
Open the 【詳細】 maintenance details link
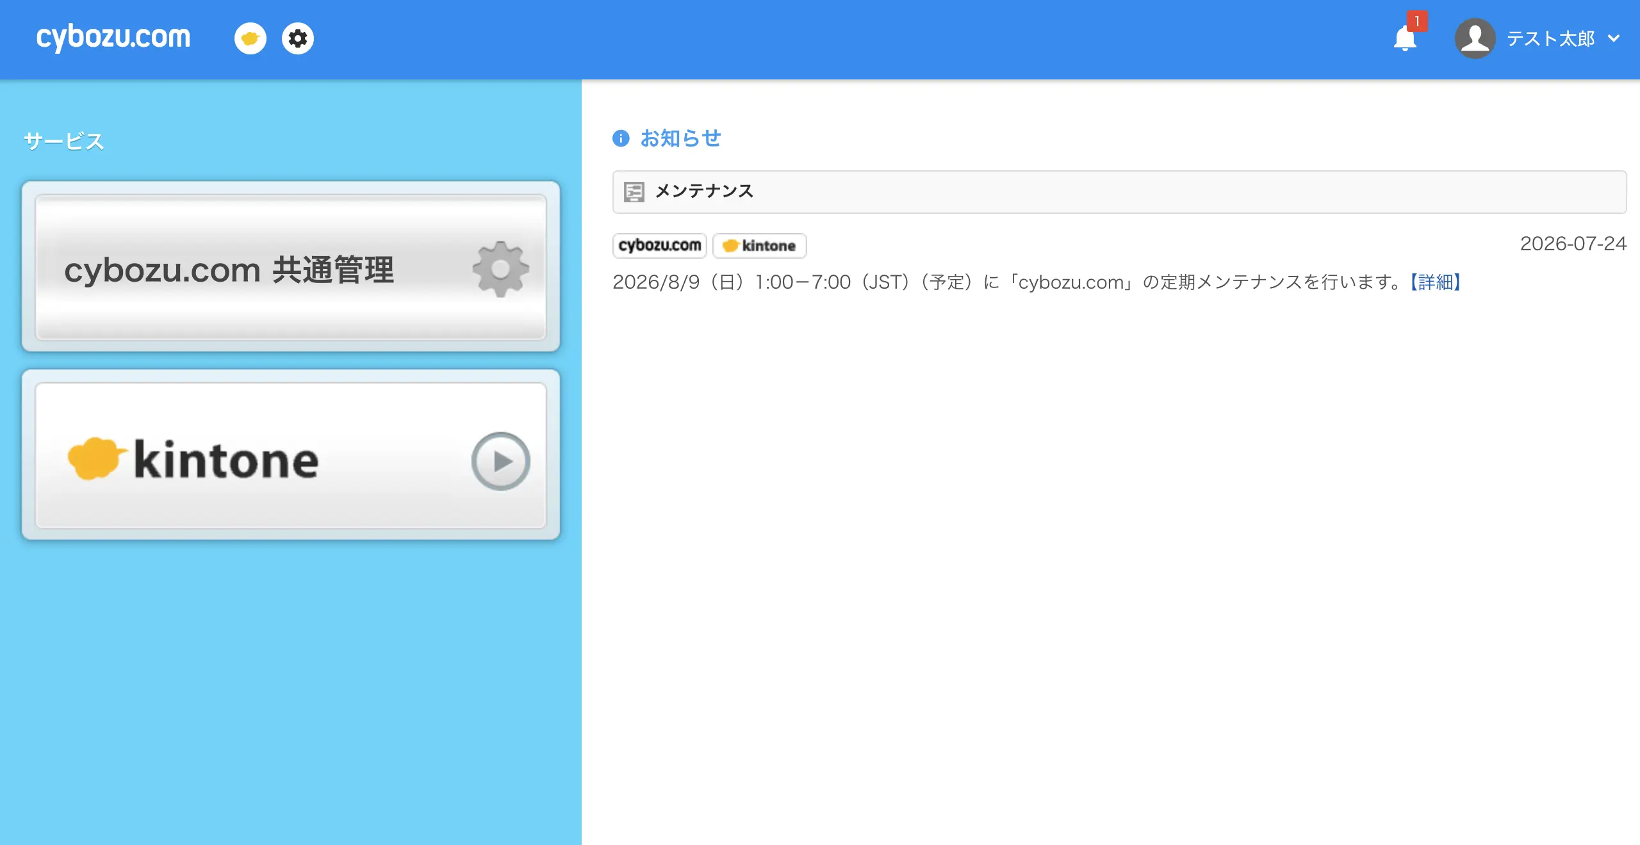tap(1435, 282)
